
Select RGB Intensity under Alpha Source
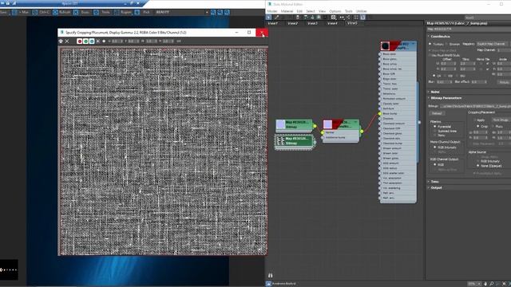478,161
